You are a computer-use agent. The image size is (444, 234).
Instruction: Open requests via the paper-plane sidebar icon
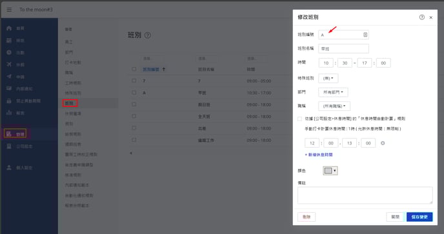[9, 77]
